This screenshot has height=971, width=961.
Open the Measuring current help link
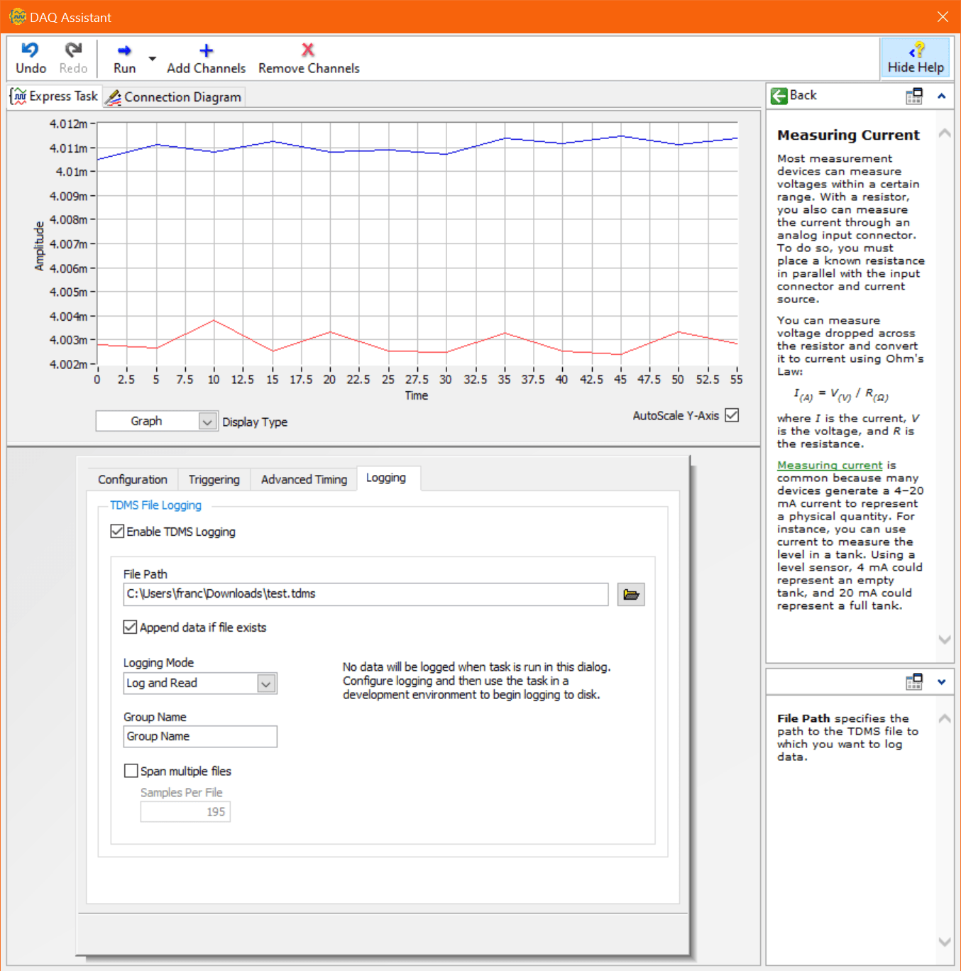point(830,465)
